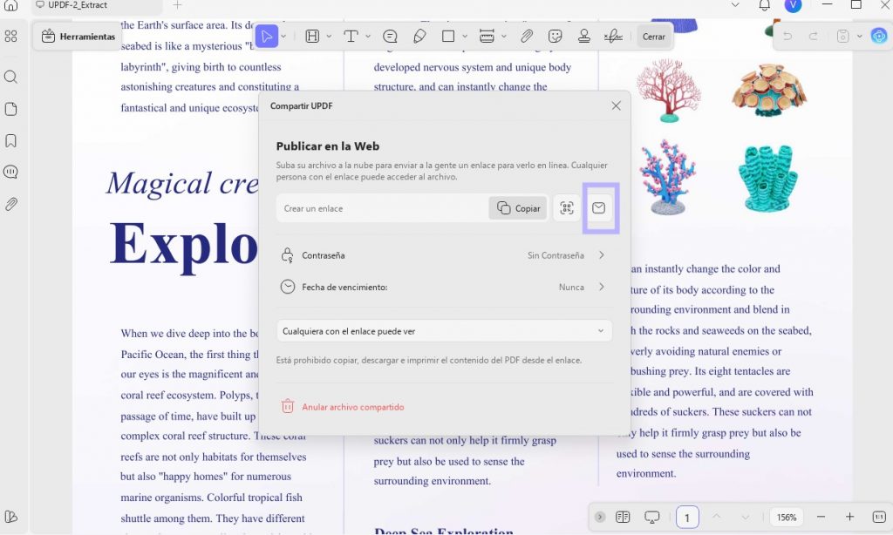Open the thumbnails grid in left sidebar
893x535 pixels.
(x=10, y=37)
